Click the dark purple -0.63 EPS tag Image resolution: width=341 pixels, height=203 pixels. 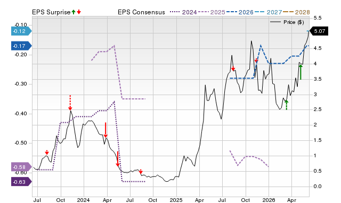pyautogui.click(x=21, y=182)
